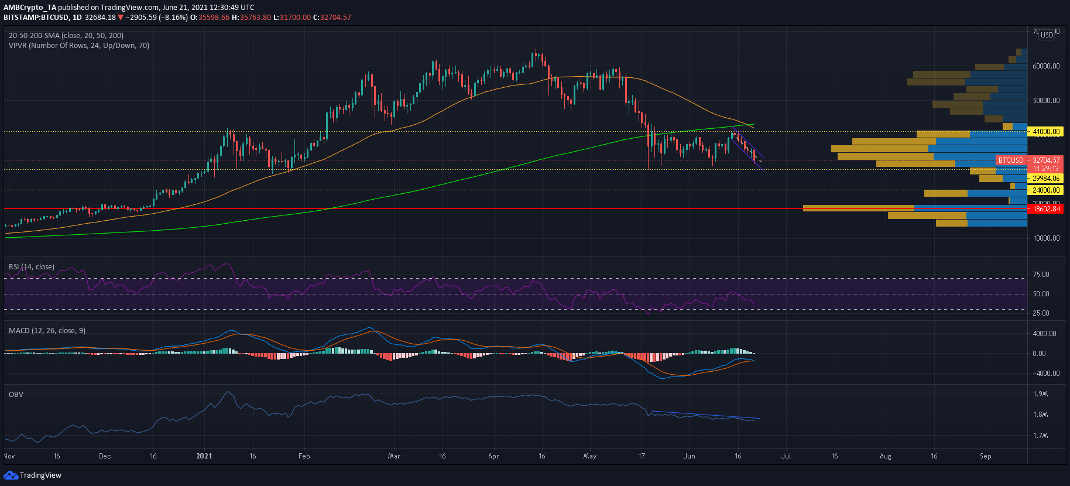Image resolution: width=1070 pixels, height=486 pixels.
Task: Click the OBV indicator label
Action: 16,395
